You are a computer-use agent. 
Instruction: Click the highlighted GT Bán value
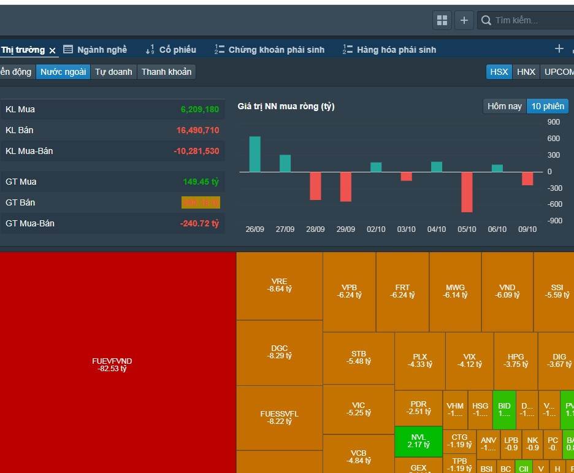201,202
